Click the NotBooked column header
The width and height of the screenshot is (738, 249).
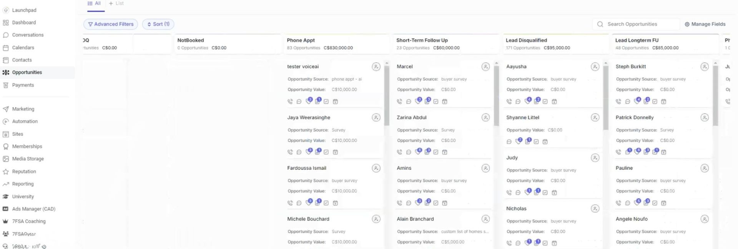[228, 44]
